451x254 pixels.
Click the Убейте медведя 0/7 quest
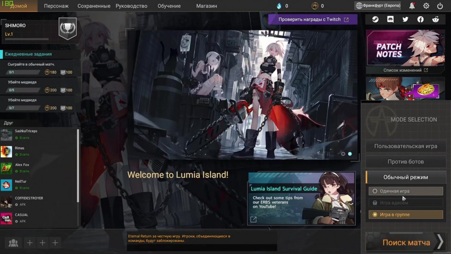pos(40,104)
